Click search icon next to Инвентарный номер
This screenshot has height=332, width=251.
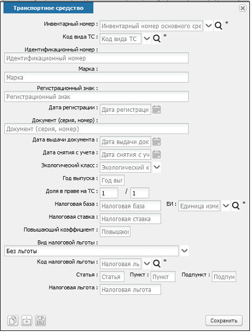click(218, 26)
